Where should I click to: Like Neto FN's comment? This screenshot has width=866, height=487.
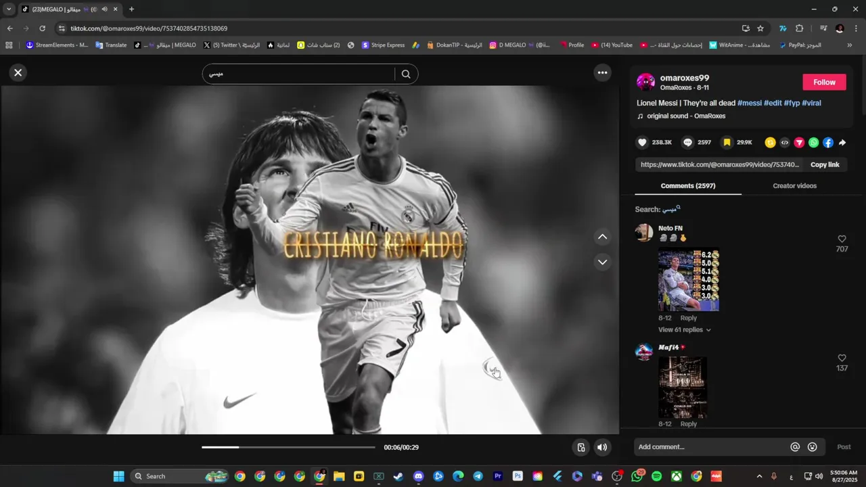[842, 239]
